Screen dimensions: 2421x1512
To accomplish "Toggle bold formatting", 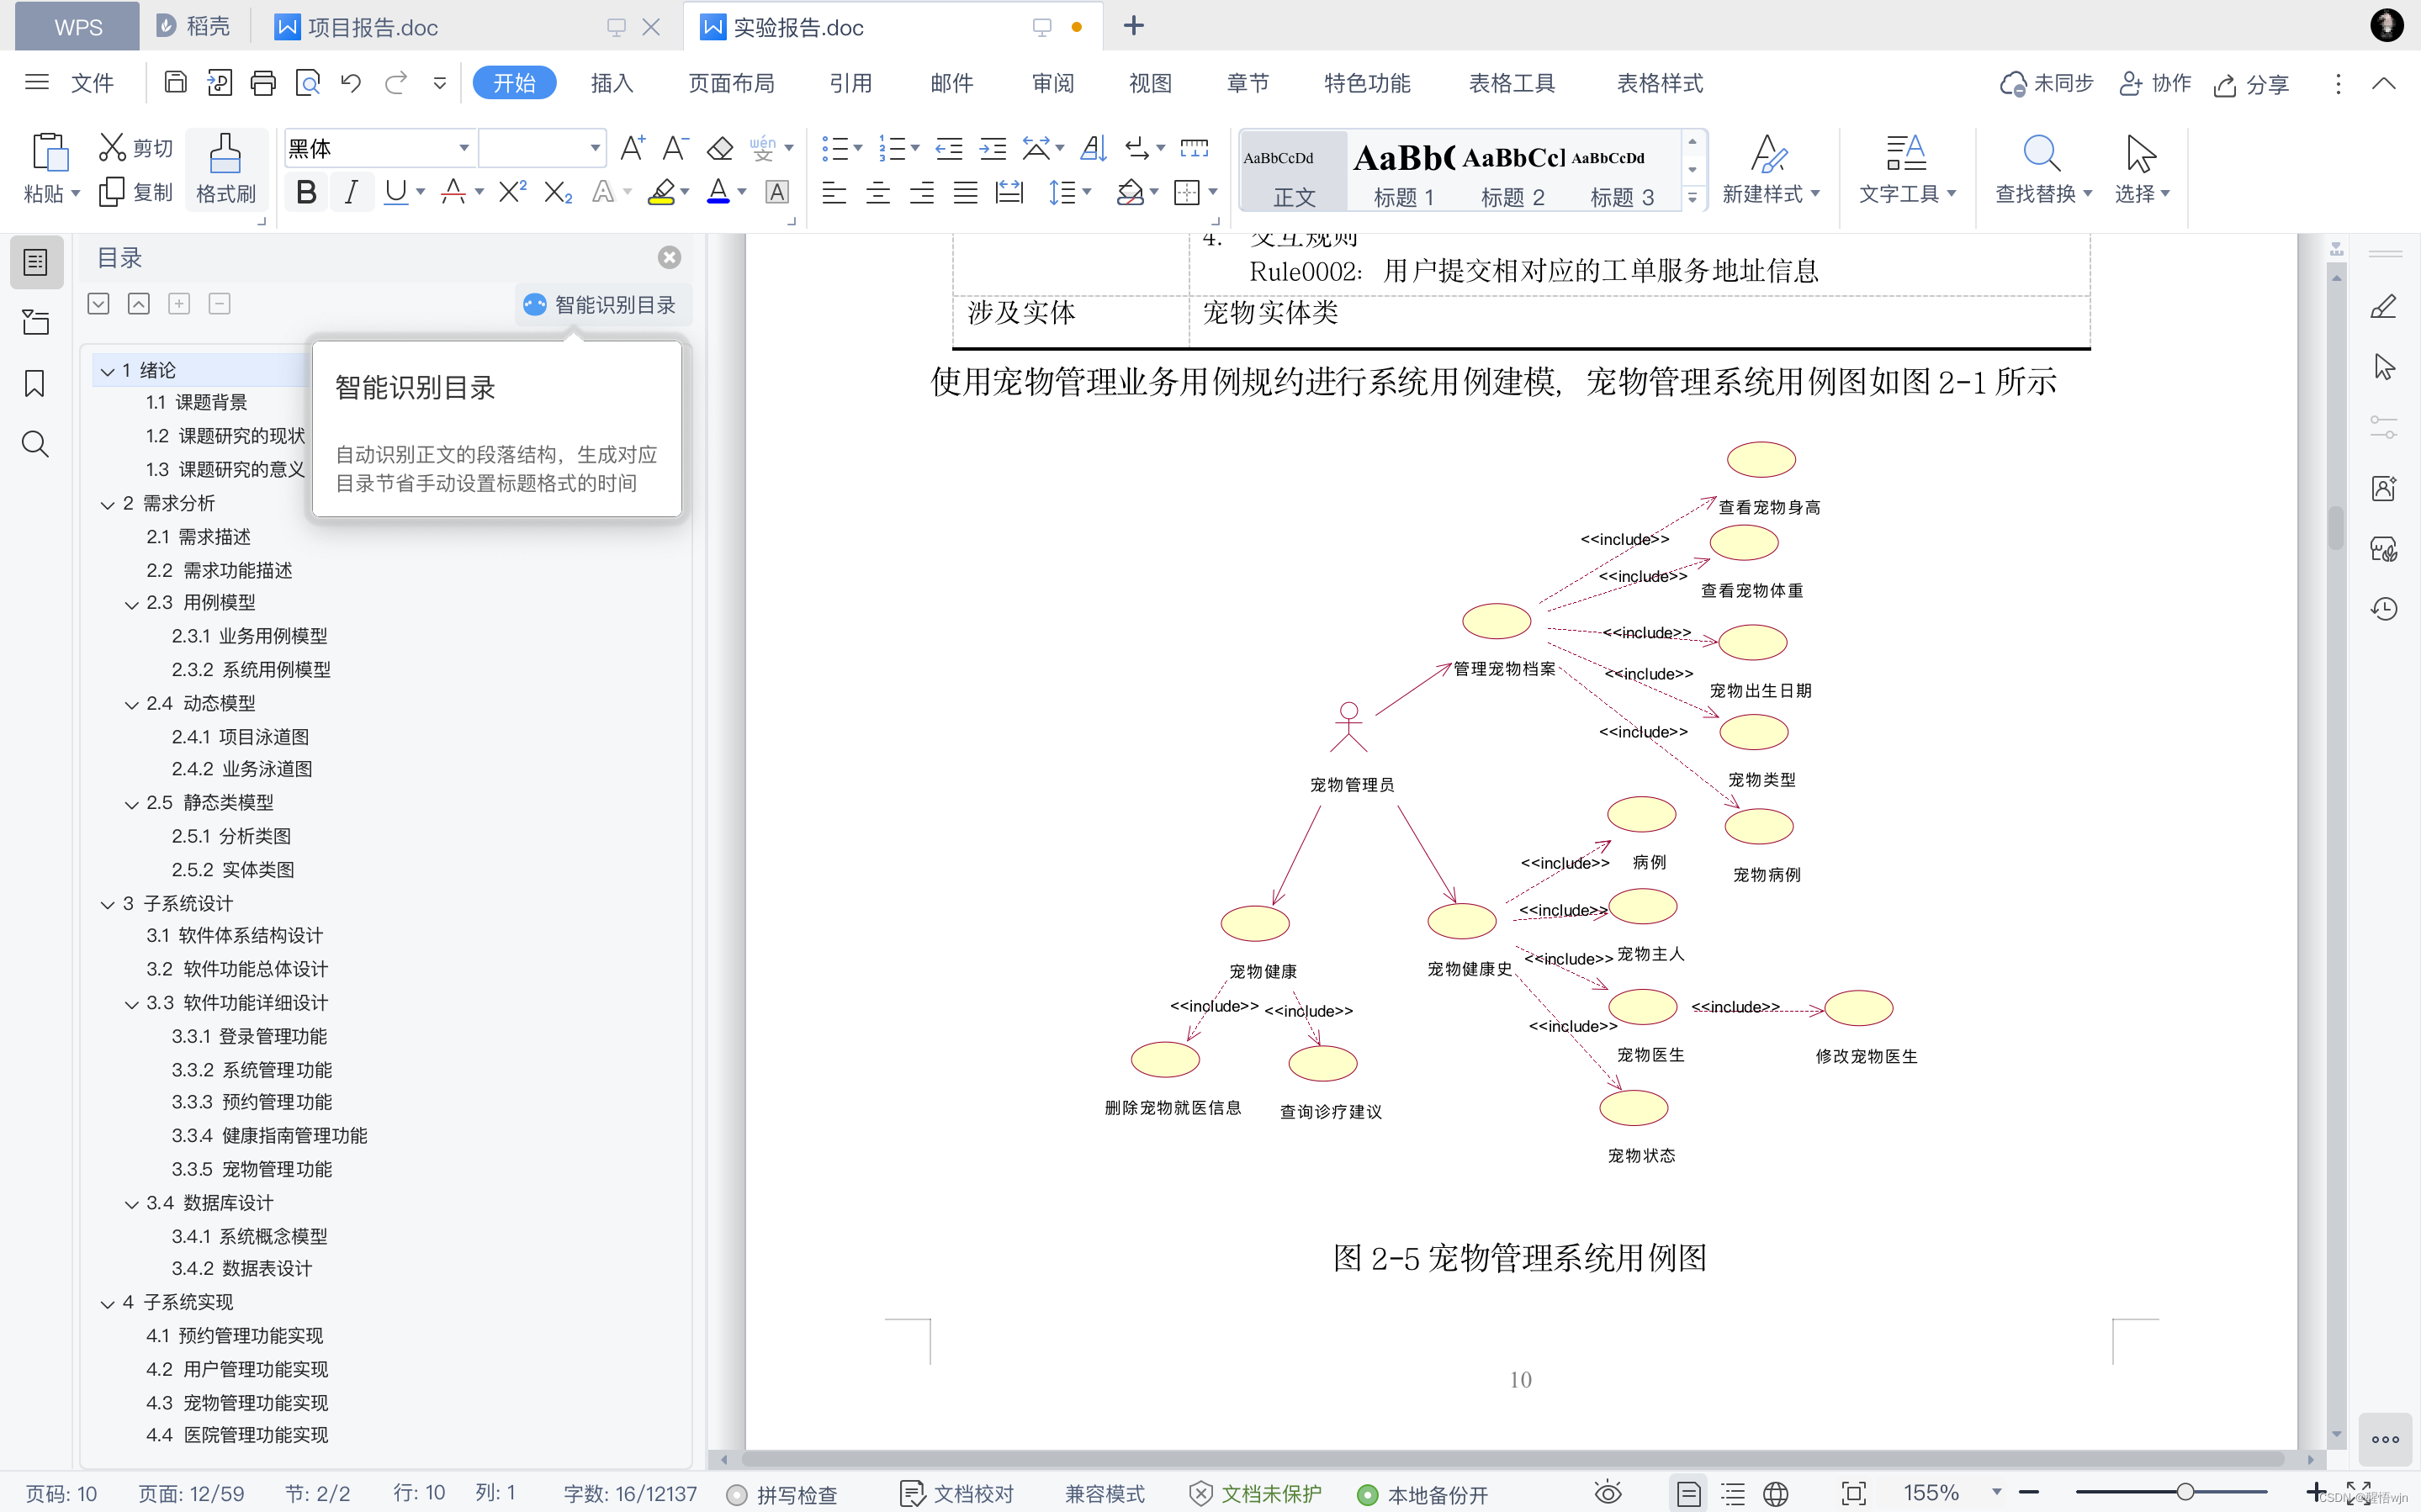I will [306, 192].
